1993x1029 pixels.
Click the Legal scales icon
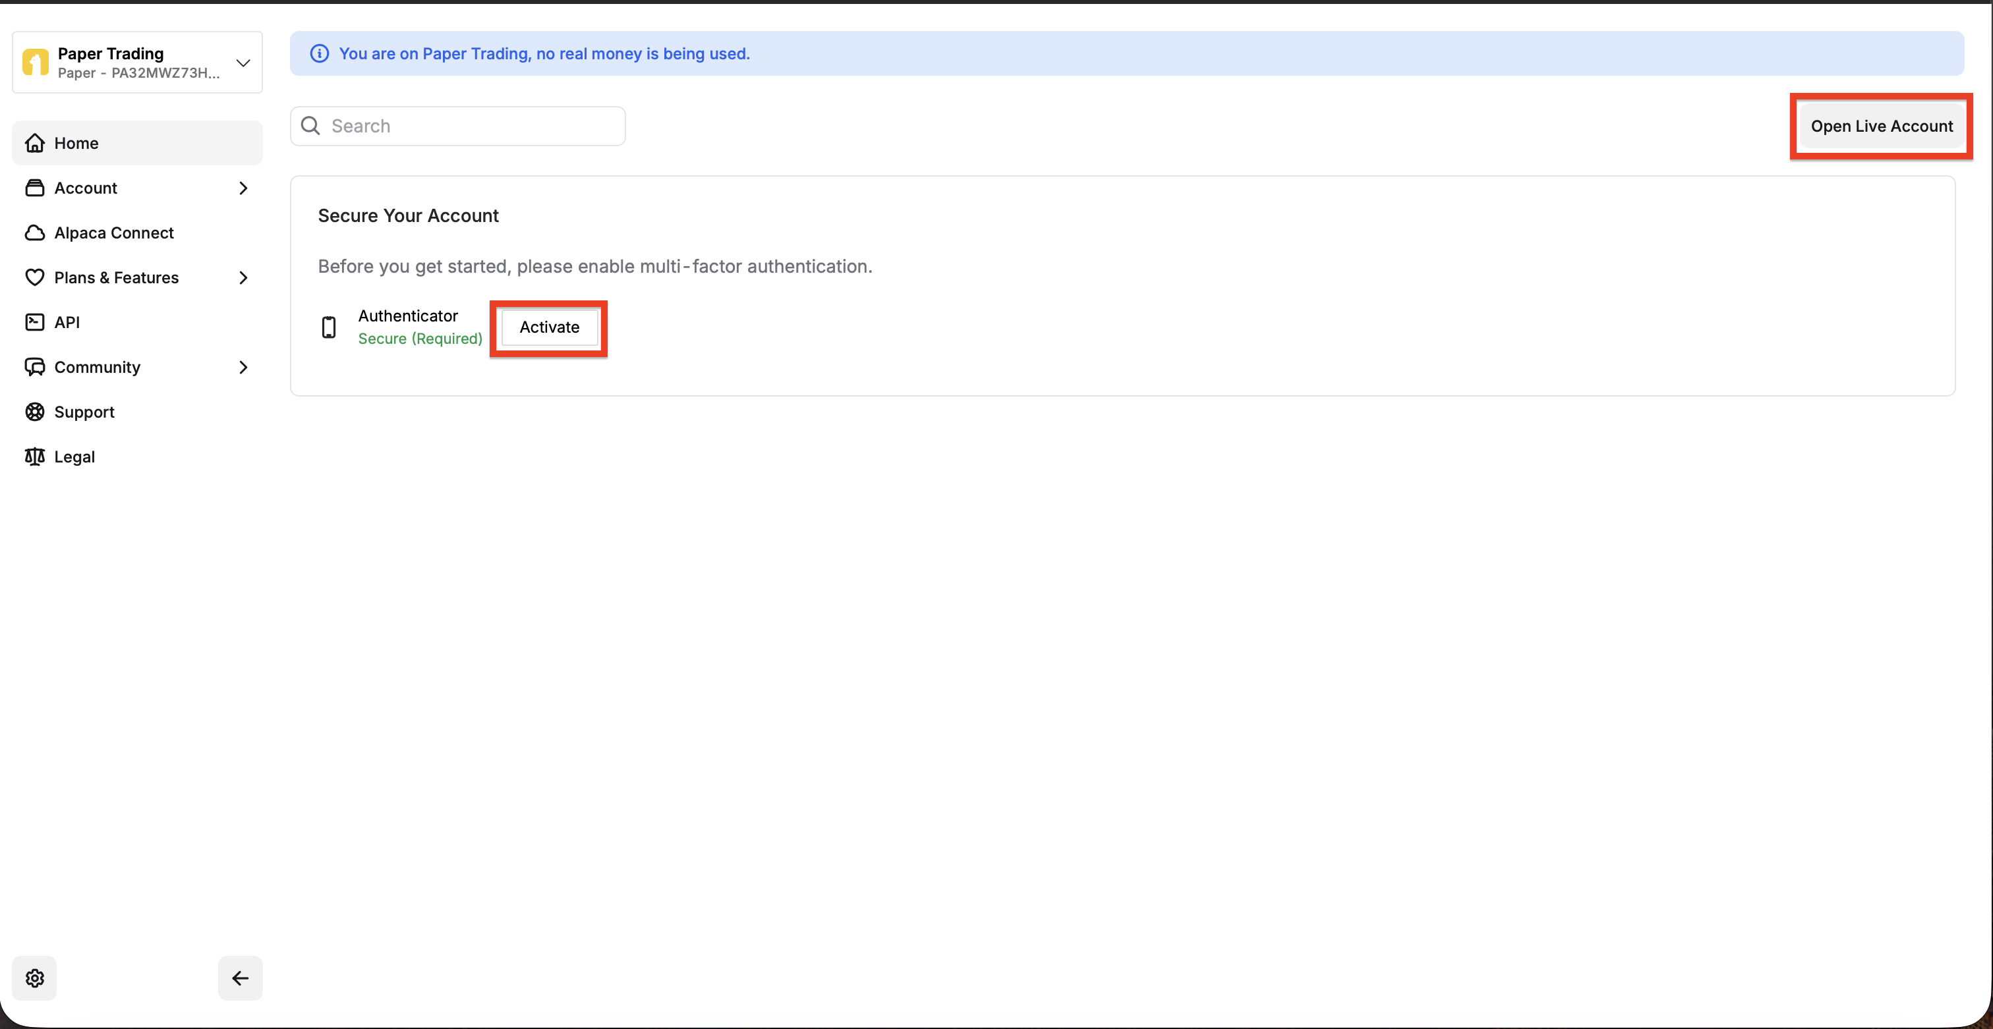(35, 457)
